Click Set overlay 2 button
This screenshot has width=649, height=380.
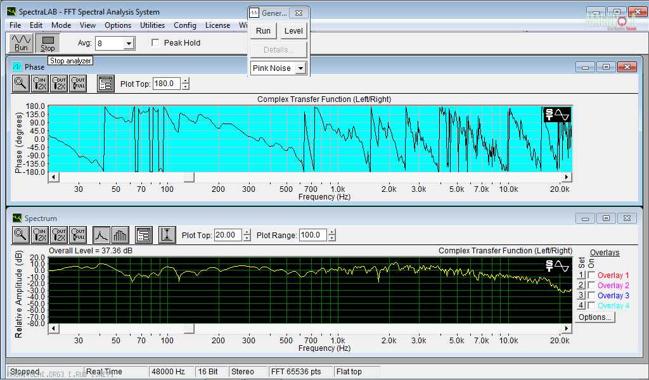tap(581, 285)
